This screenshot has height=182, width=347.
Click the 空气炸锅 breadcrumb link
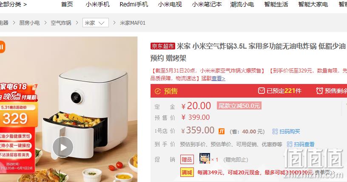tap(61, 23)
